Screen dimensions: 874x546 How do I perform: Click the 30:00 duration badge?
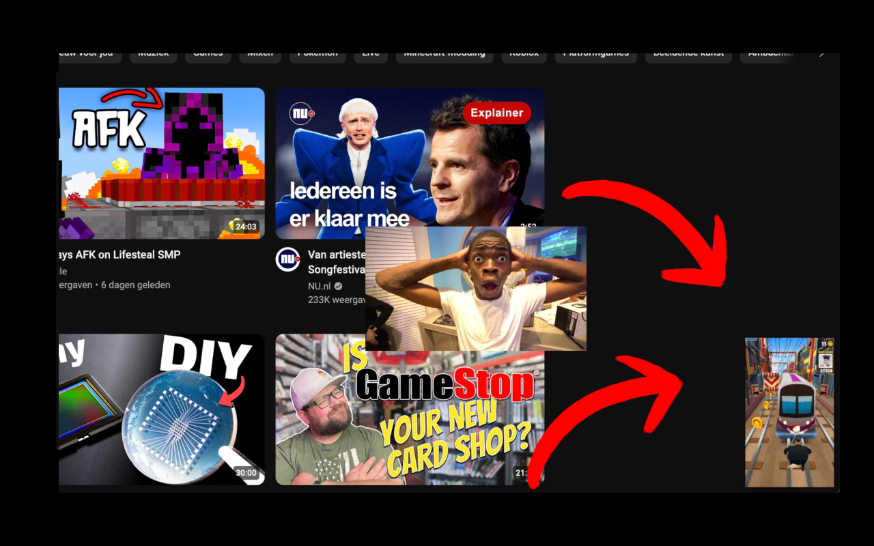pos(246,472)
